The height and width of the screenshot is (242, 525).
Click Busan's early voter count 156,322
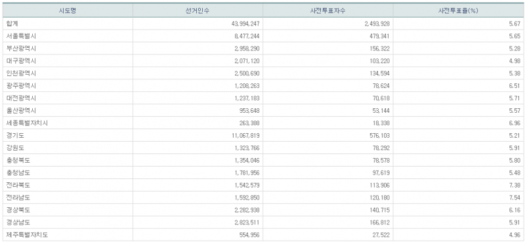coord(380,49)
